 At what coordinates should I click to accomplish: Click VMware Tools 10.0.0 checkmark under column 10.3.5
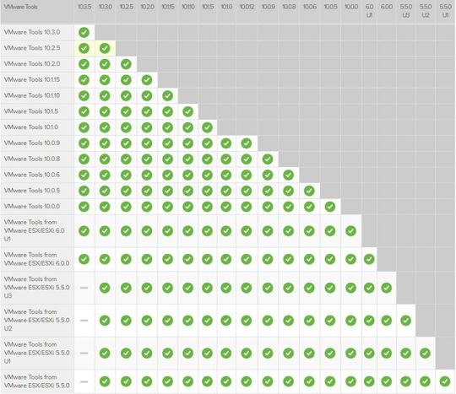click(x=84, y=207)
